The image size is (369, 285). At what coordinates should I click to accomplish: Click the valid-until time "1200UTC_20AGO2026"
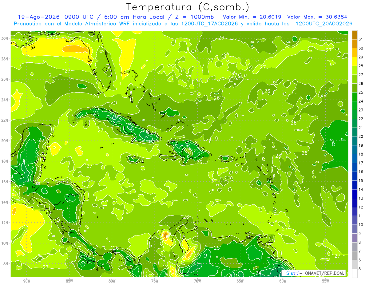coord(324,23)
